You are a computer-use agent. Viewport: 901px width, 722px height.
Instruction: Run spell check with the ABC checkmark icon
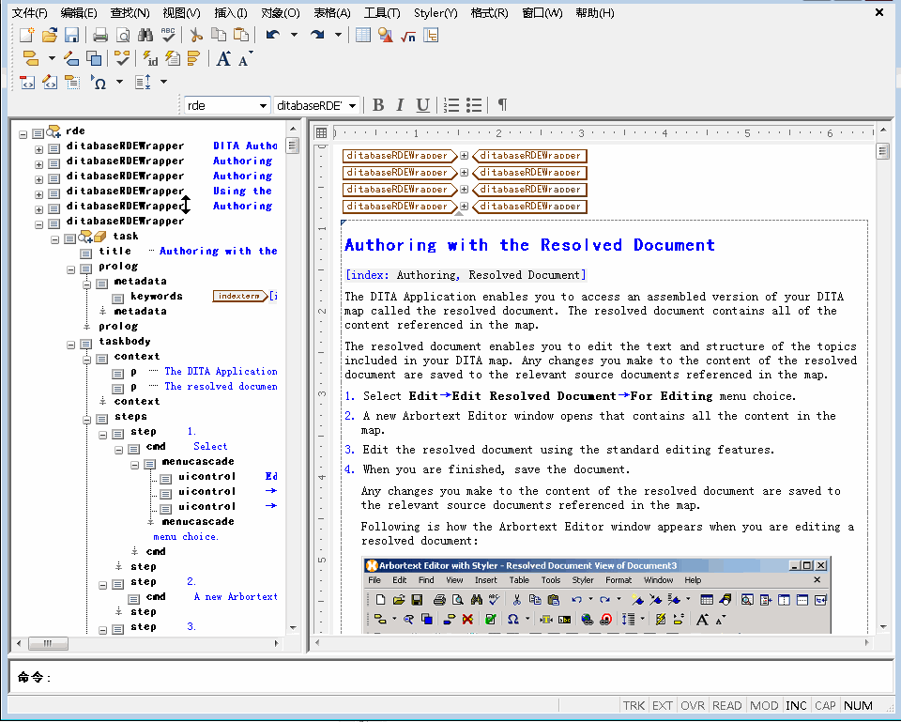pyautogui.click(x=168, y=35)
